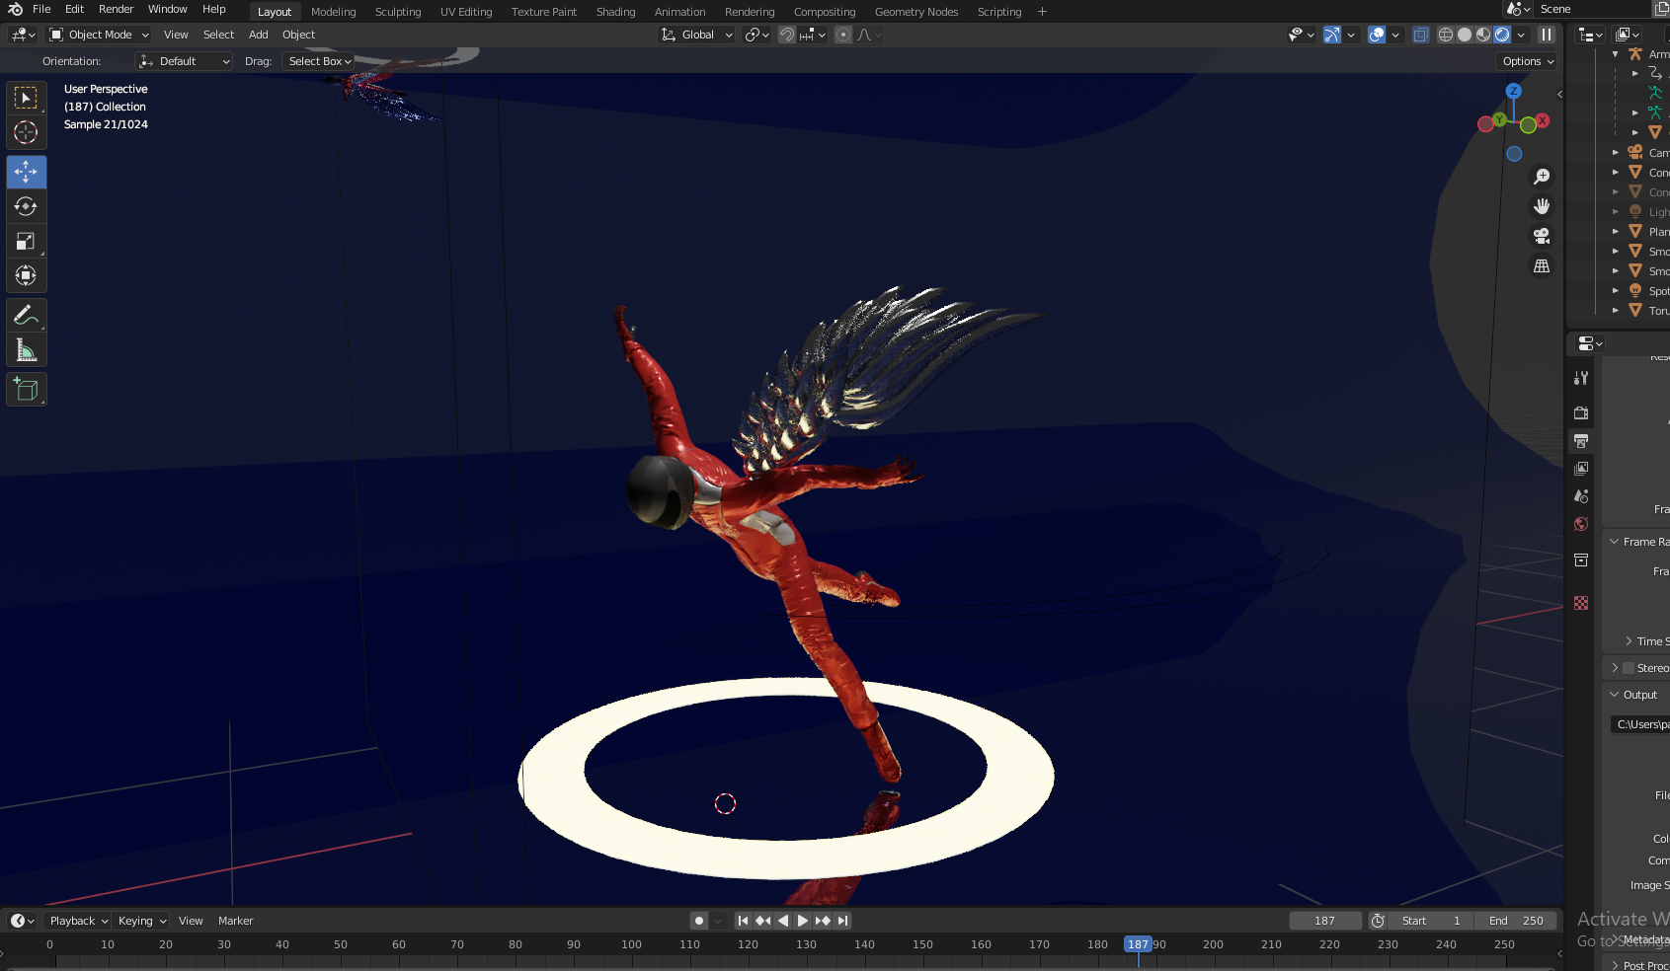Image resolution: width=1670 pixels, height=971 pixels.
Task: Open the Render menu
Action: pyautogui.click(x=116, y=9)
